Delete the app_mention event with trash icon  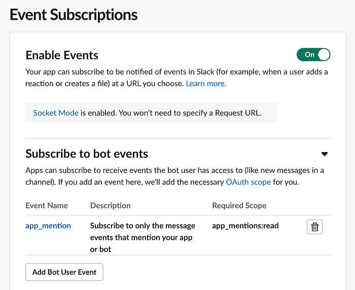pyautogui.click(x=314, y=227)
